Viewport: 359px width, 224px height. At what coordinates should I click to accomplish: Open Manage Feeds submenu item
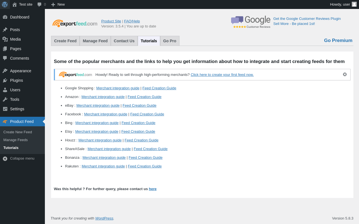pyautogui.click(x=15, y=140)
